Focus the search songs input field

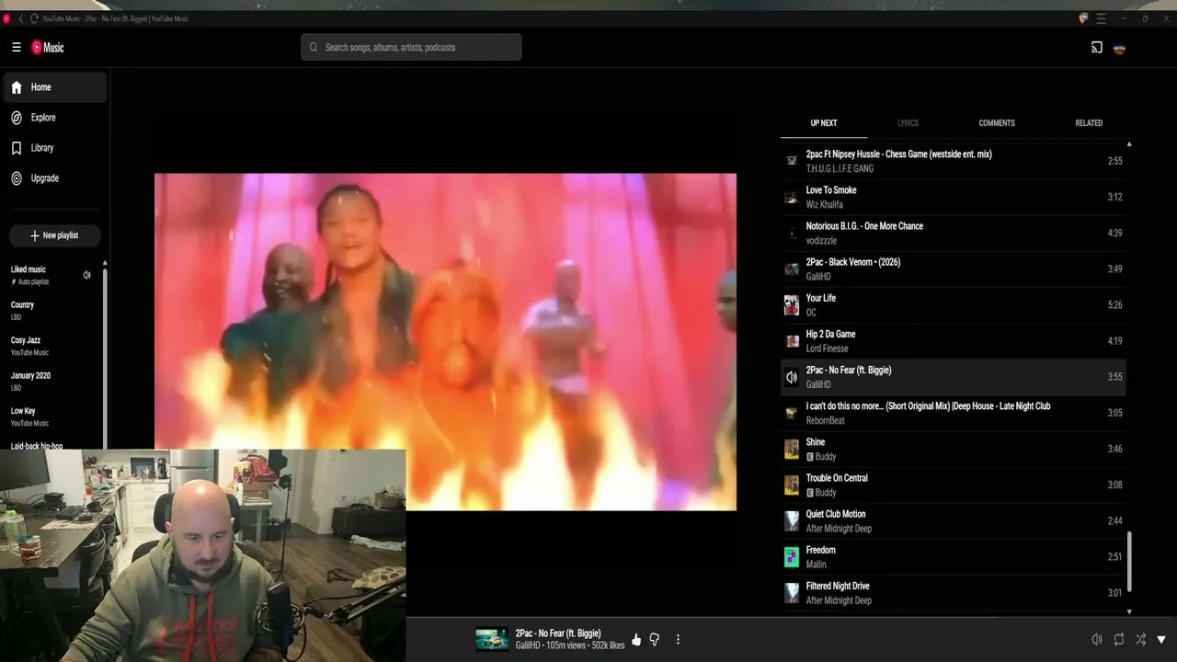point(411,48)
